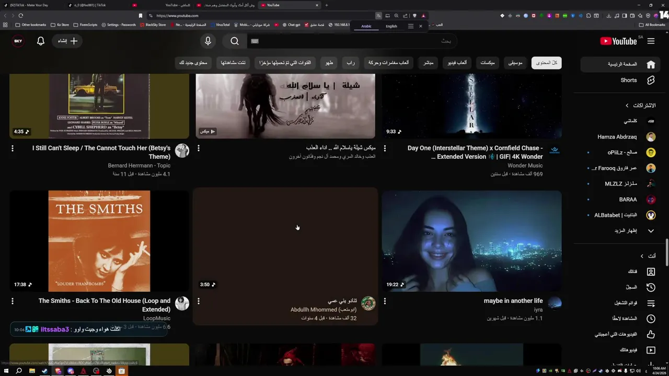The width and height of the screenshot is (669, 376).
Task: Open the notifications bell
Action: 41,41
